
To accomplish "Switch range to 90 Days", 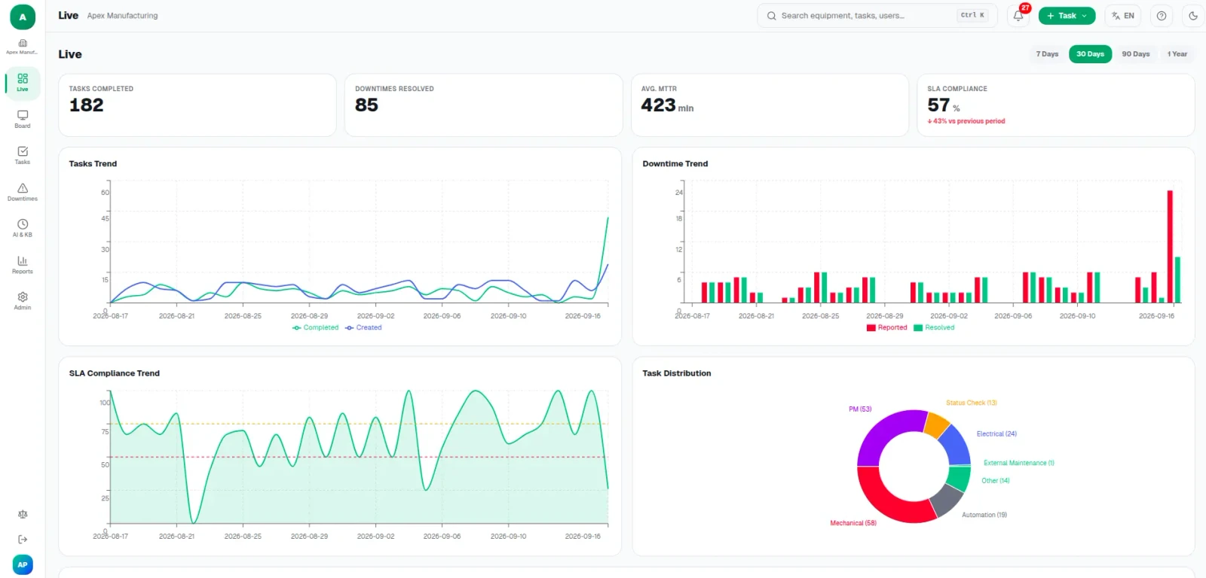I will point(1136,54).
